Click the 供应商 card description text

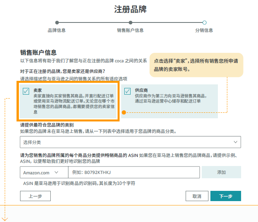pos(171,99)
